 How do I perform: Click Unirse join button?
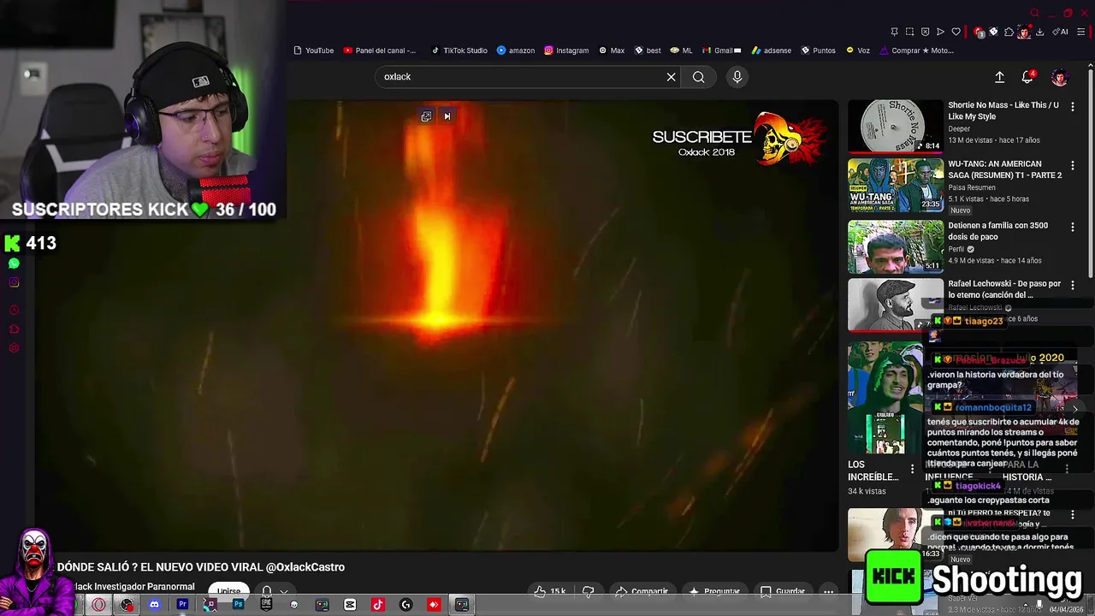[x=228, y=591]
